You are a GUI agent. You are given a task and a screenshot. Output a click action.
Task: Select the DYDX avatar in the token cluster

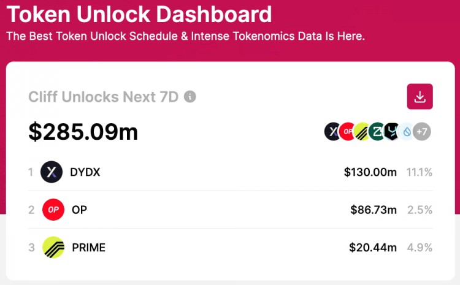332,131
